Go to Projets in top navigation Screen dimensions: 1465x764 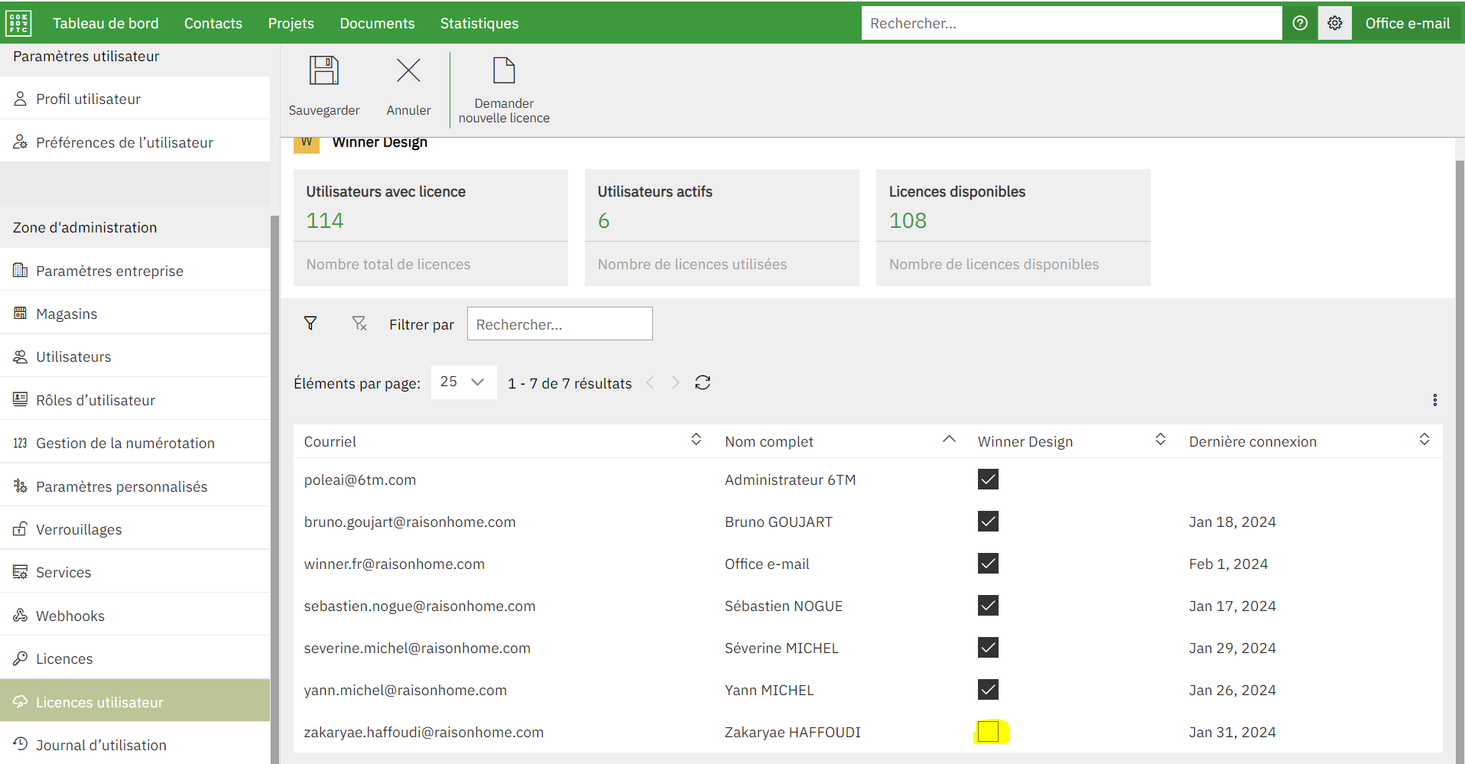coord(291,24)
